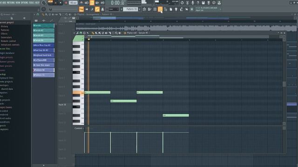This screenshot has width=298, height=167.
Task: Toggle the Piano roll magnet snap button
Action: click(81, 33)
